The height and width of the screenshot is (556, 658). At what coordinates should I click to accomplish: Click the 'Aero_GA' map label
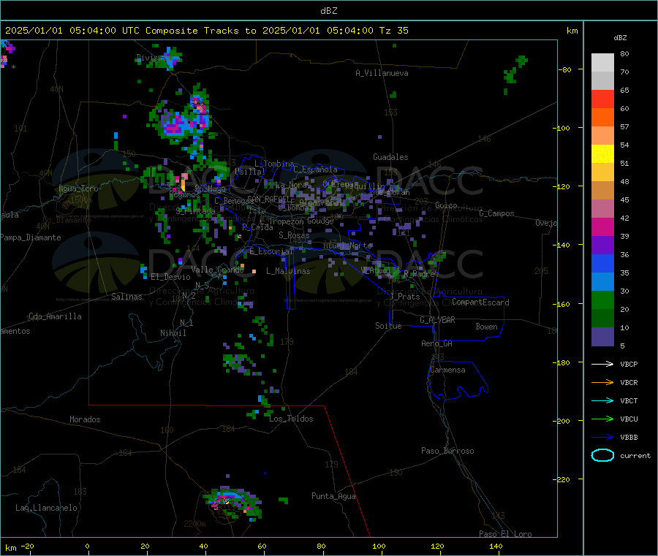click(x=437, y=343)
